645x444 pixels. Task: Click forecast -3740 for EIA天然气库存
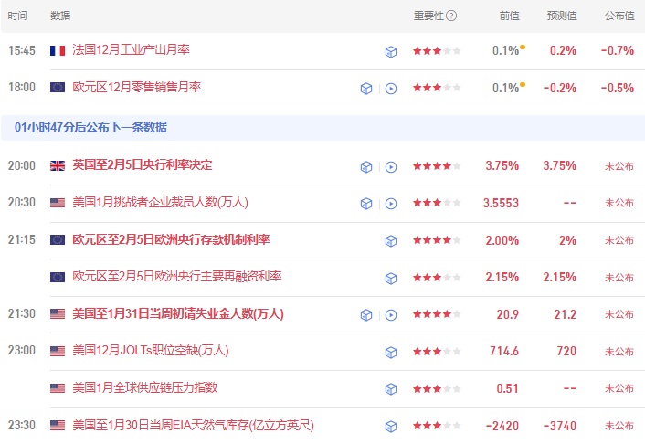pos(560,426)
